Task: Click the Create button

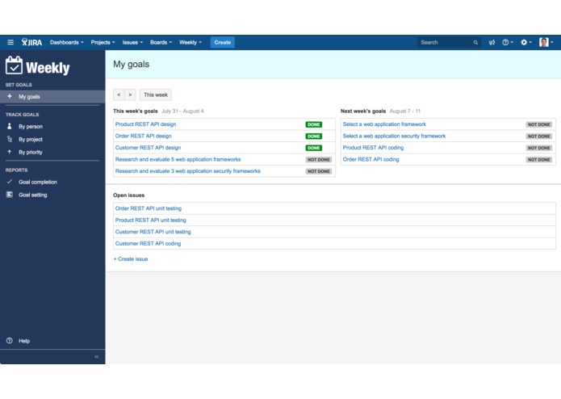Action: [223, 42]
